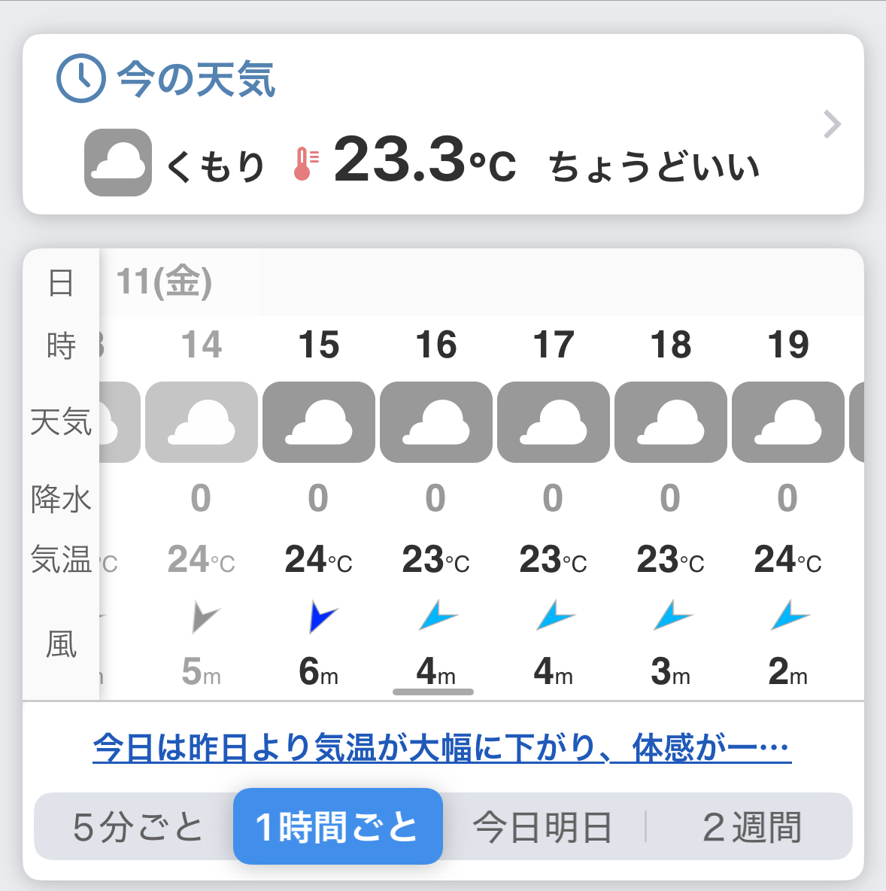Click the cloud icon for 17時
This screenshot has width=886, height=891.
[x=554, y=422]
